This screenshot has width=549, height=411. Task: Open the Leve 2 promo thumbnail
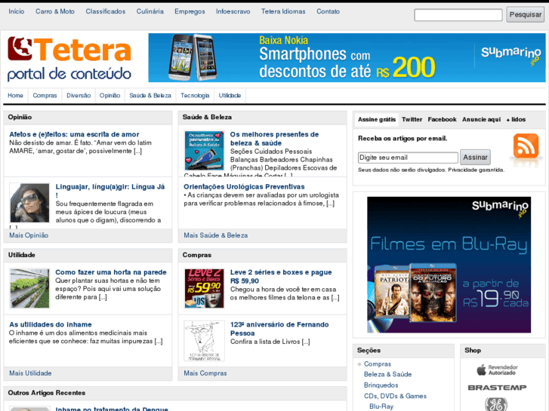pos(204,288)
